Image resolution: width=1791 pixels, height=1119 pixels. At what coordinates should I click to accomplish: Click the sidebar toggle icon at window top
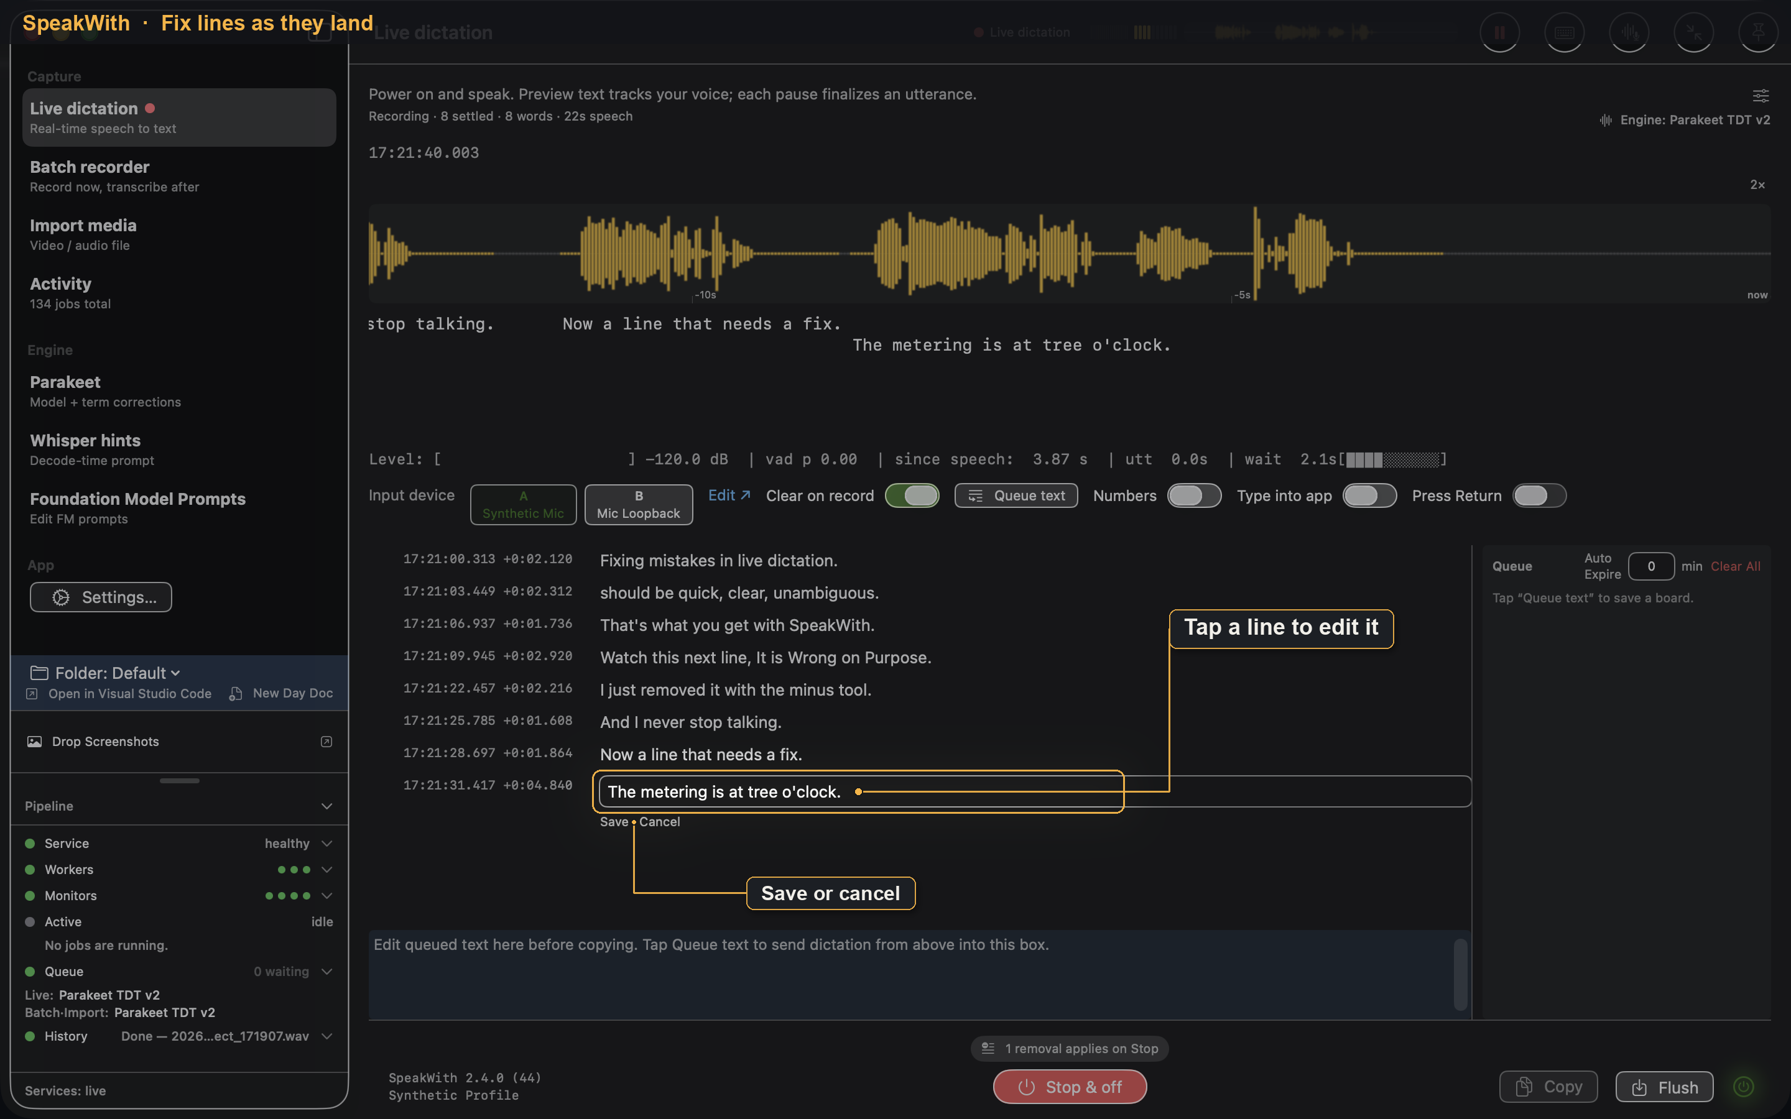coord(320,32)
